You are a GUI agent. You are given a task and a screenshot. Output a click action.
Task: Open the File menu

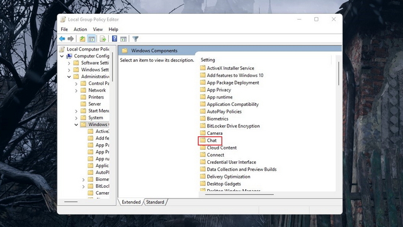click(x=64, y=30)
